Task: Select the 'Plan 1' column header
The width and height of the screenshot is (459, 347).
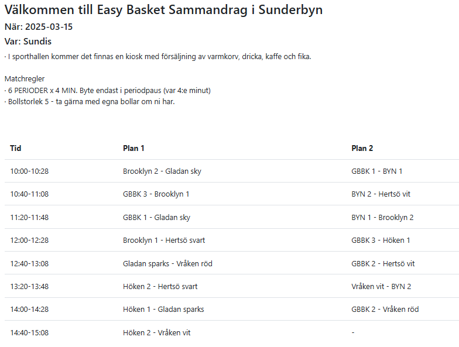Action: 133,148
